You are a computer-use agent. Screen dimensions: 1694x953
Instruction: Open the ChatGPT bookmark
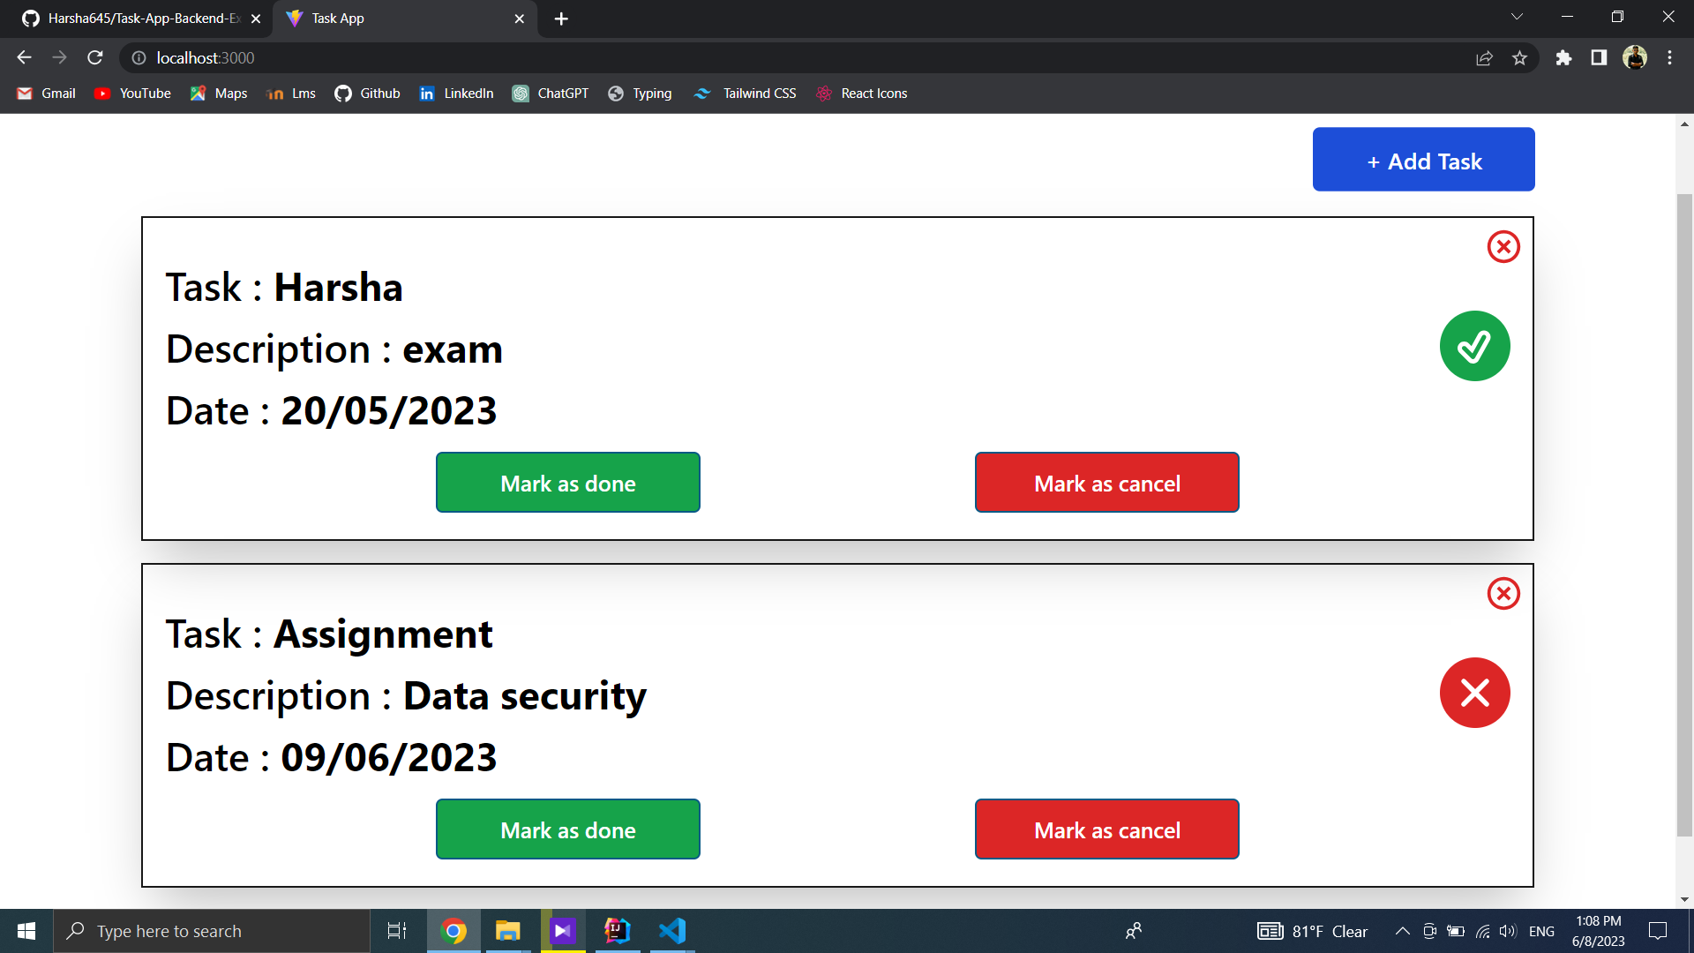(x=550, y=93)
